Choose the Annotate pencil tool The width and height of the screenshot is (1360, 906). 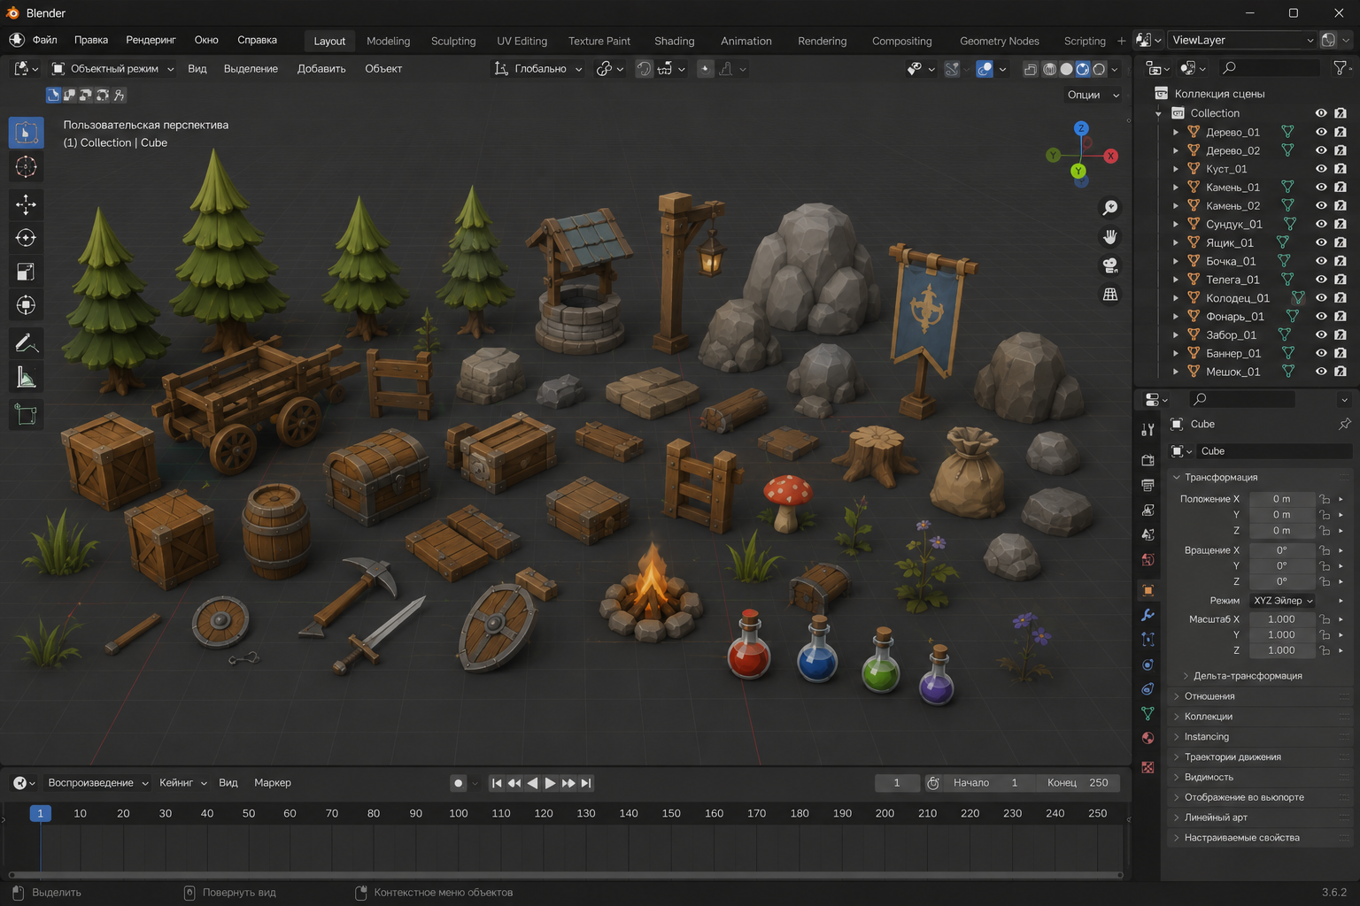point(26,343)
